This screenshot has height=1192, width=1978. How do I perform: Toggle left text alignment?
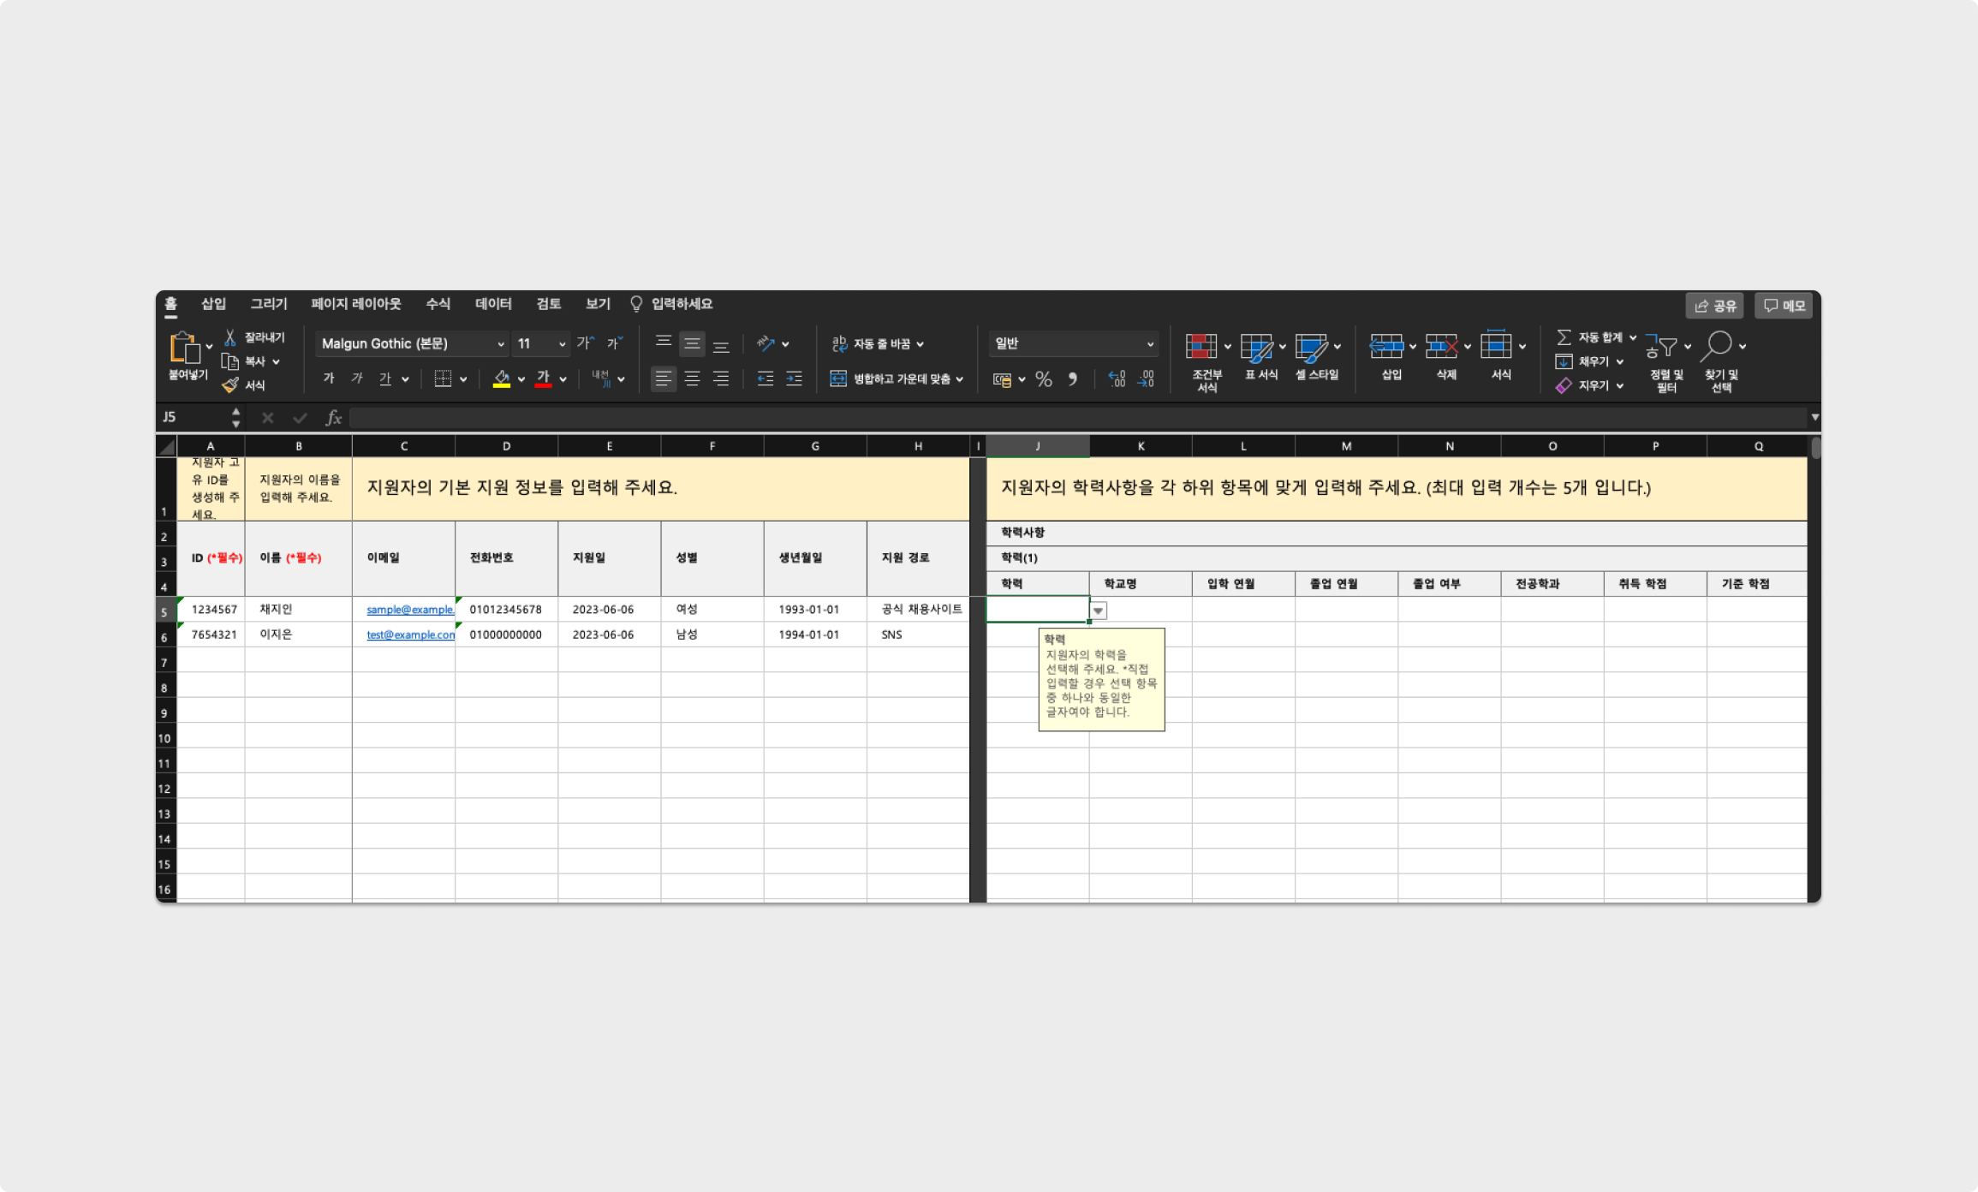(x=664, y=378)
